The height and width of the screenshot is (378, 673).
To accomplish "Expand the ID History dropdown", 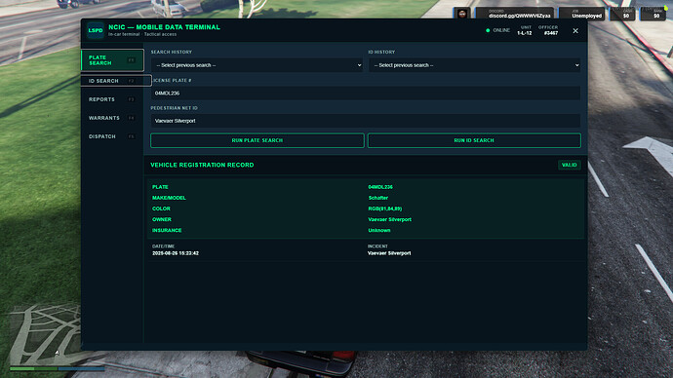I will tap(474, 65).
